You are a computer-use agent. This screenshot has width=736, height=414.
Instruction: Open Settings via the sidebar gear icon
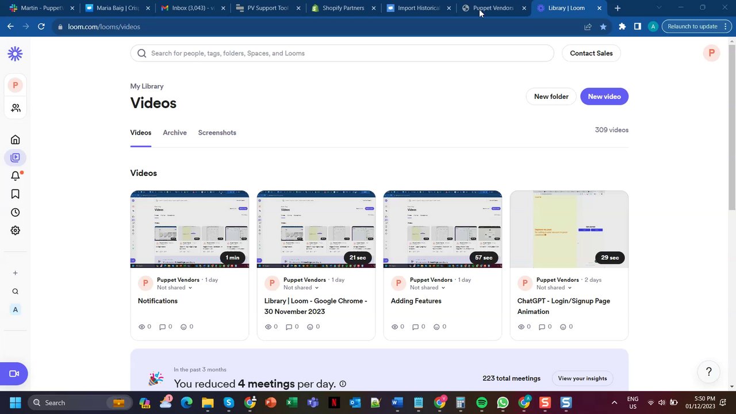[16, 231]
